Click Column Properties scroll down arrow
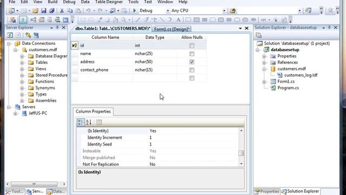 (x=241, y=164)
